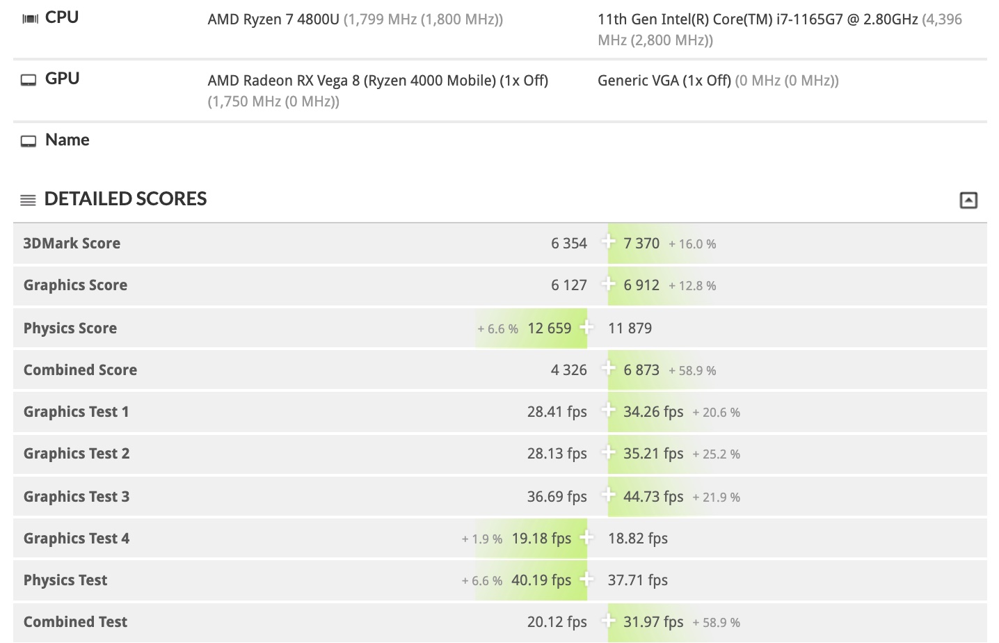The height and width of the screenshot is (643, 999).
Task: Click the plus icon in Physics Score row
Action: click(586, 327)
